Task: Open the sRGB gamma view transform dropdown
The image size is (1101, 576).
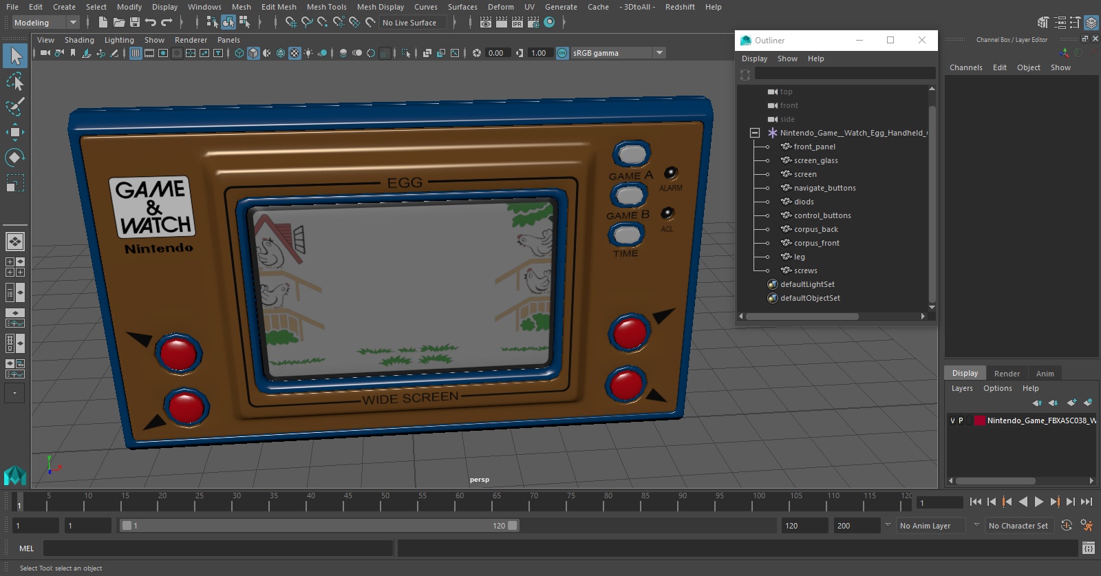Action: pyautogui.click(x=659, y=53)
